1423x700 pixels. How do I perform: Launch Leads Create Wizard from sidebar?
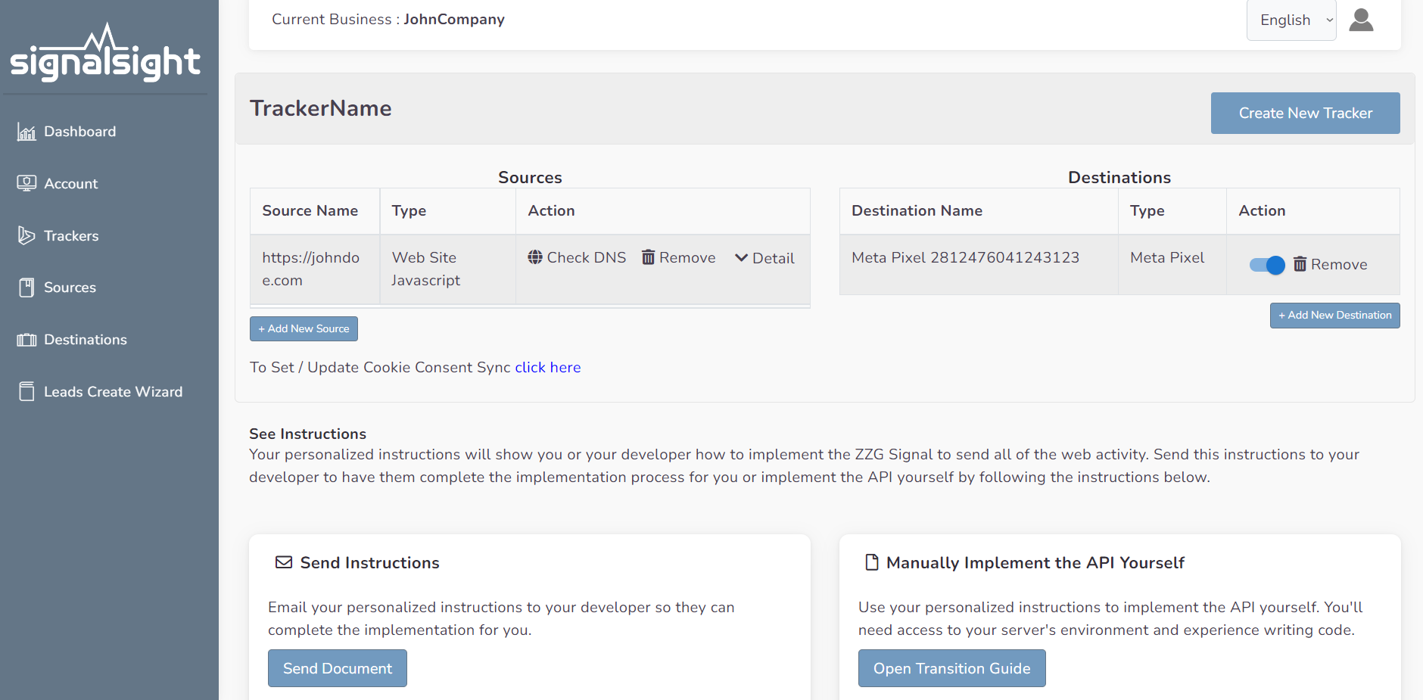click(x=114, y=392)
